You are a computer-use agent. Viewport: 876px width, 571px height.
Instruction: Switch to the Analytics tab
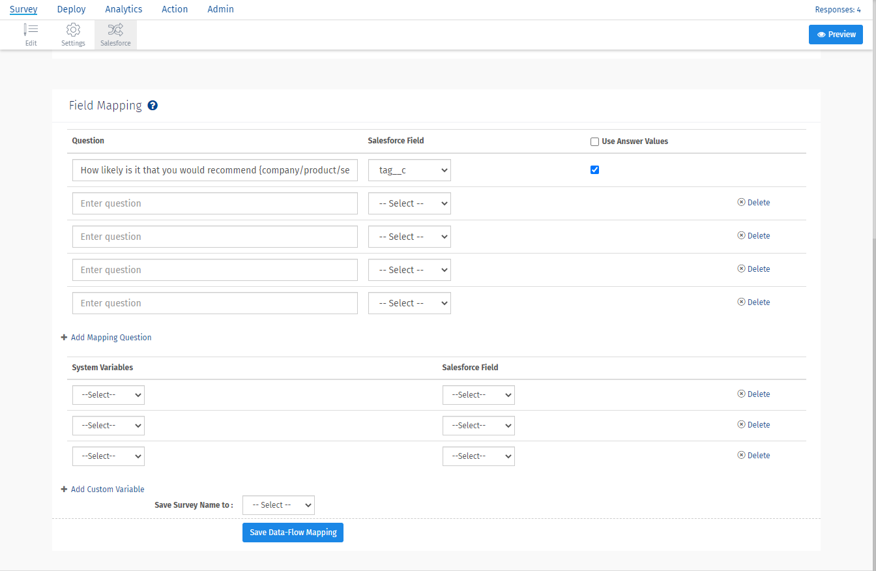[123, 9]
